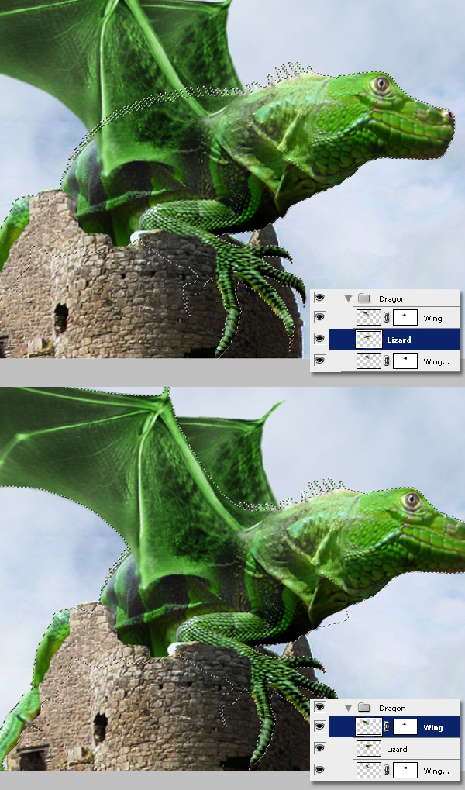Click the Lizard layer thumbnail in the panel with Wing selected

[369, 748]
